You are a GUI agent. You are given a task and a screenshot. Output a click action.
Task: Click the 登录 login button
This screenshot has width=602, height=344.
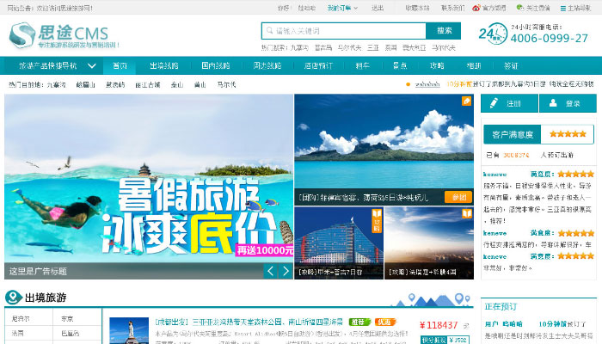568,103
